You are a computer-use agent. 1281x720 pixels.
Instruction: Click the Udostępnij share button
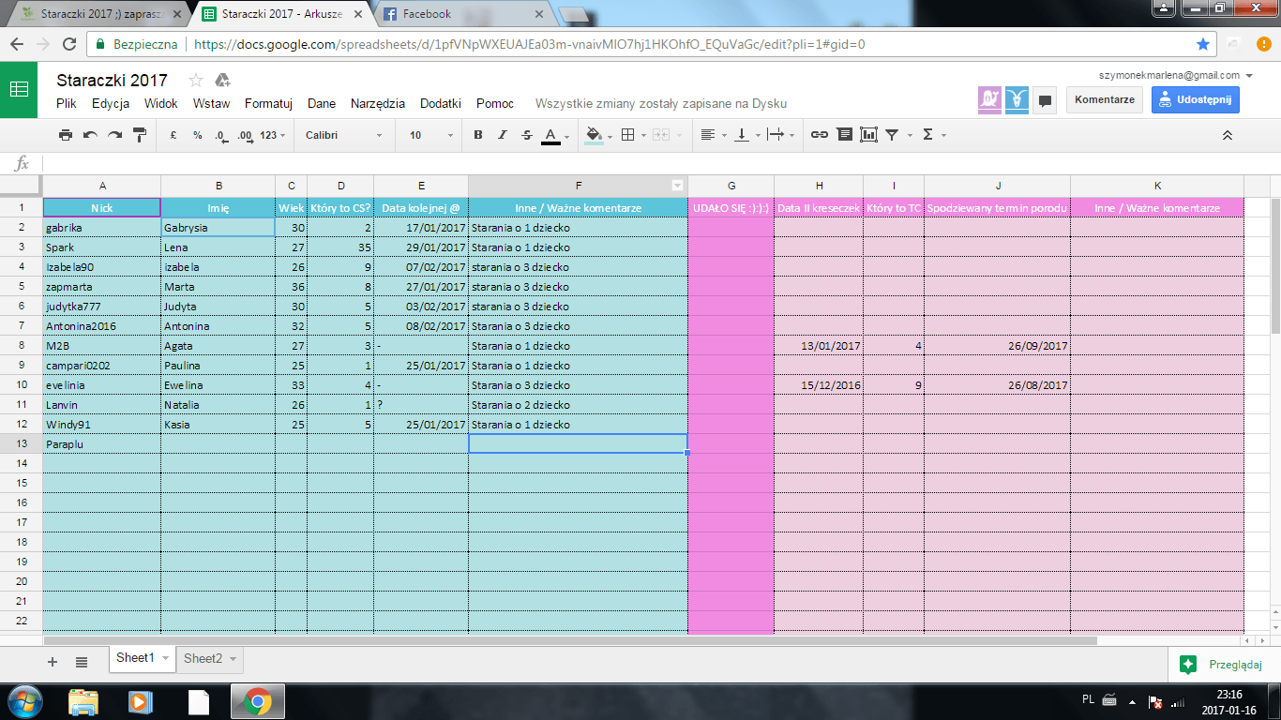point(1195,99)
